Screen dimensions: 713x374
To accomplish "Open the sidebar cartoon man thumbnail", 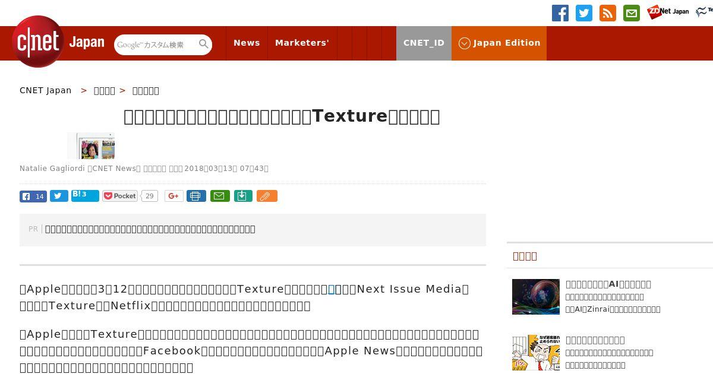I will coord(536,353).
